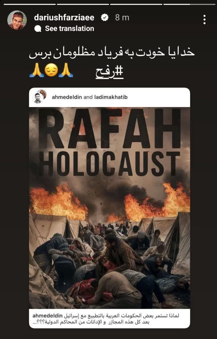Expand the Arabic caption under the post
The height and width of the screenshot is (339, 217).
point(110,318)
